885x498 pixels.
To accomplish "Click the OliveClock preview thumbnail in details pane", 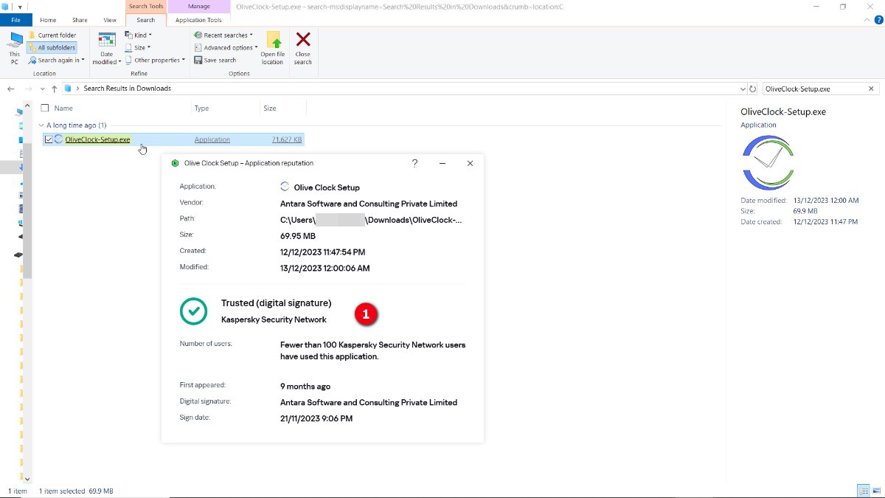I will tap(767, 163).
